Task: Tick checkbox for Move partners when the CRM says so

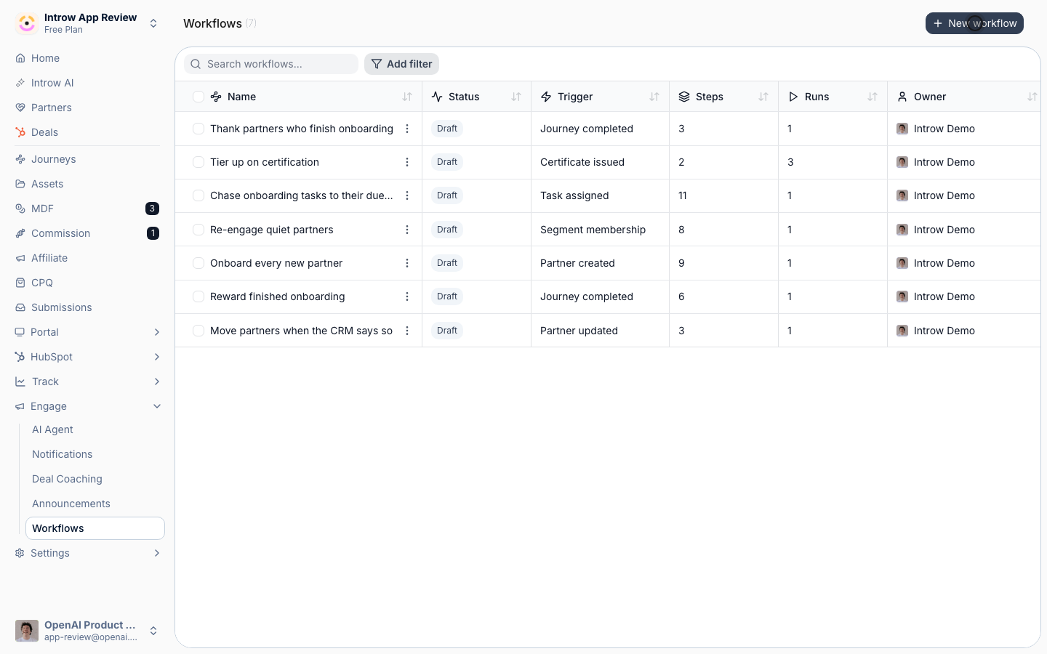Action: click(198, 331)
